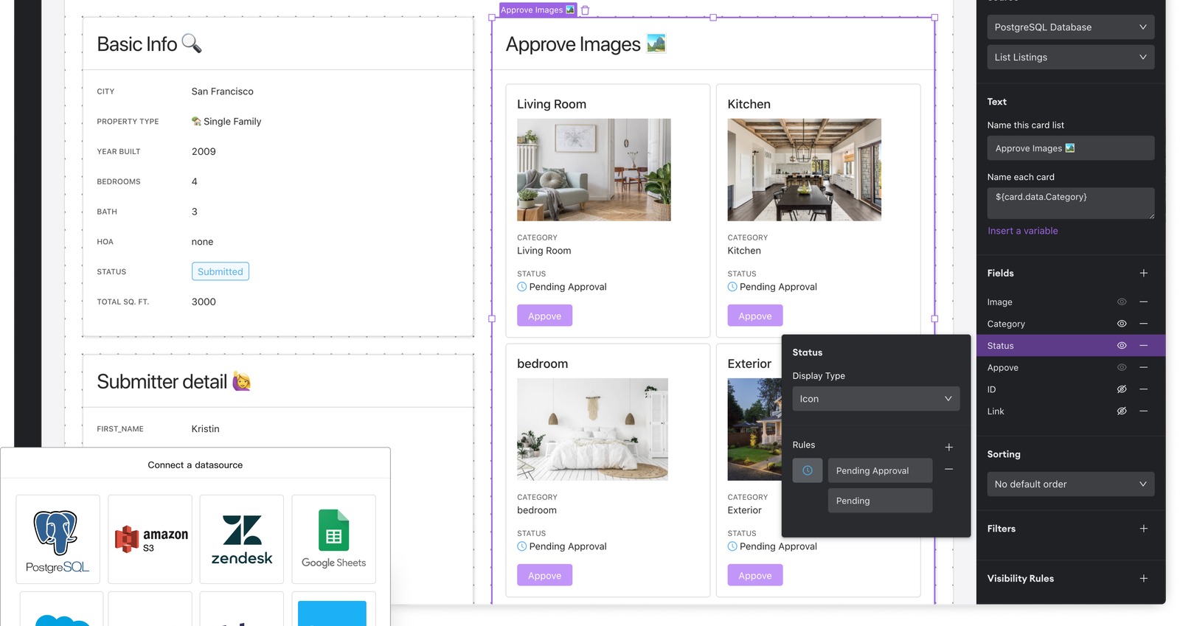Choose the Zendesk datasource tile
Viewport: 1180px width, 626px height.
(242, 539)
